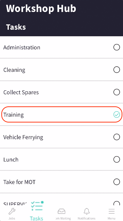123x221 pixels.
Task: Tap the Workshop Hub header title
Action: [41, 8]
